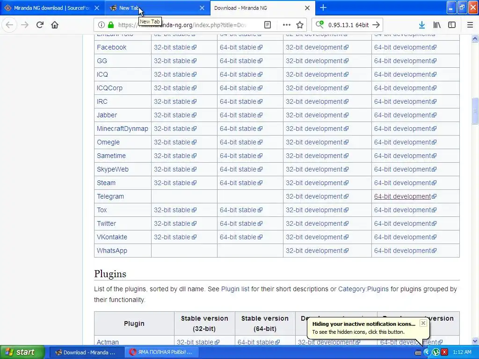Open WhatsApp 32-bit development link
The height and width of the screenshot is (359, 479).
(317, 251)
